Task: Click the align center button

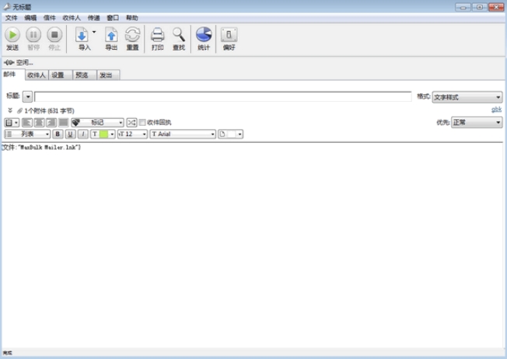Action: (x=39, y=123)
